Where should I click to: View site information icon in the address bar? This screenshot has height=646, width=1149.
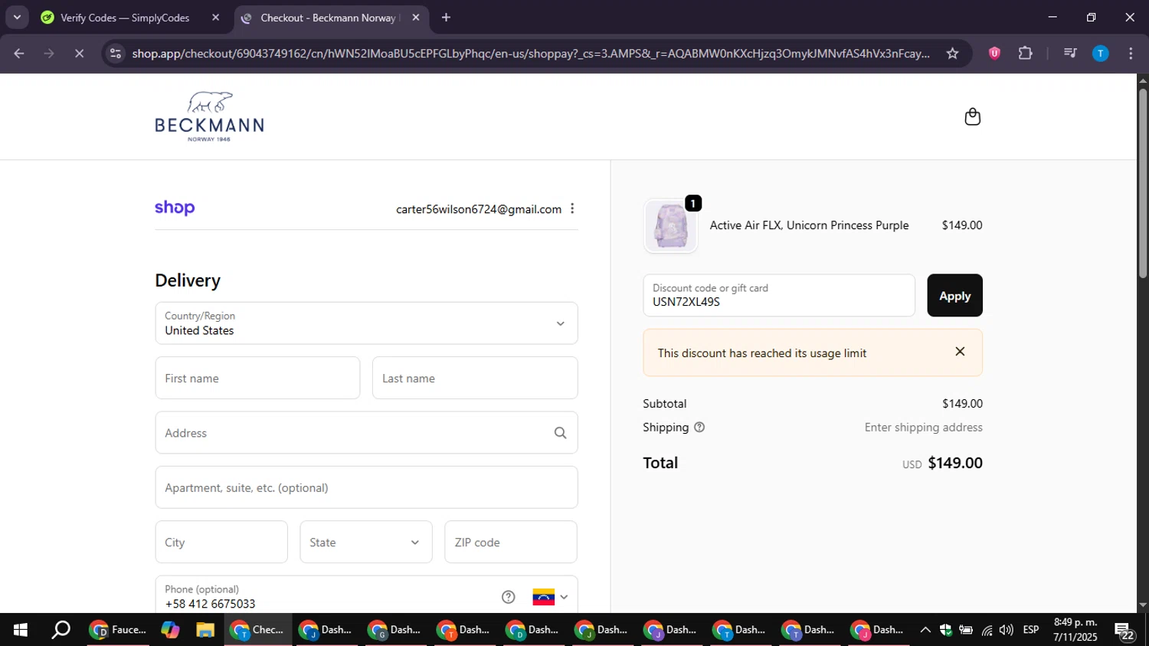(x=116, y=53)
